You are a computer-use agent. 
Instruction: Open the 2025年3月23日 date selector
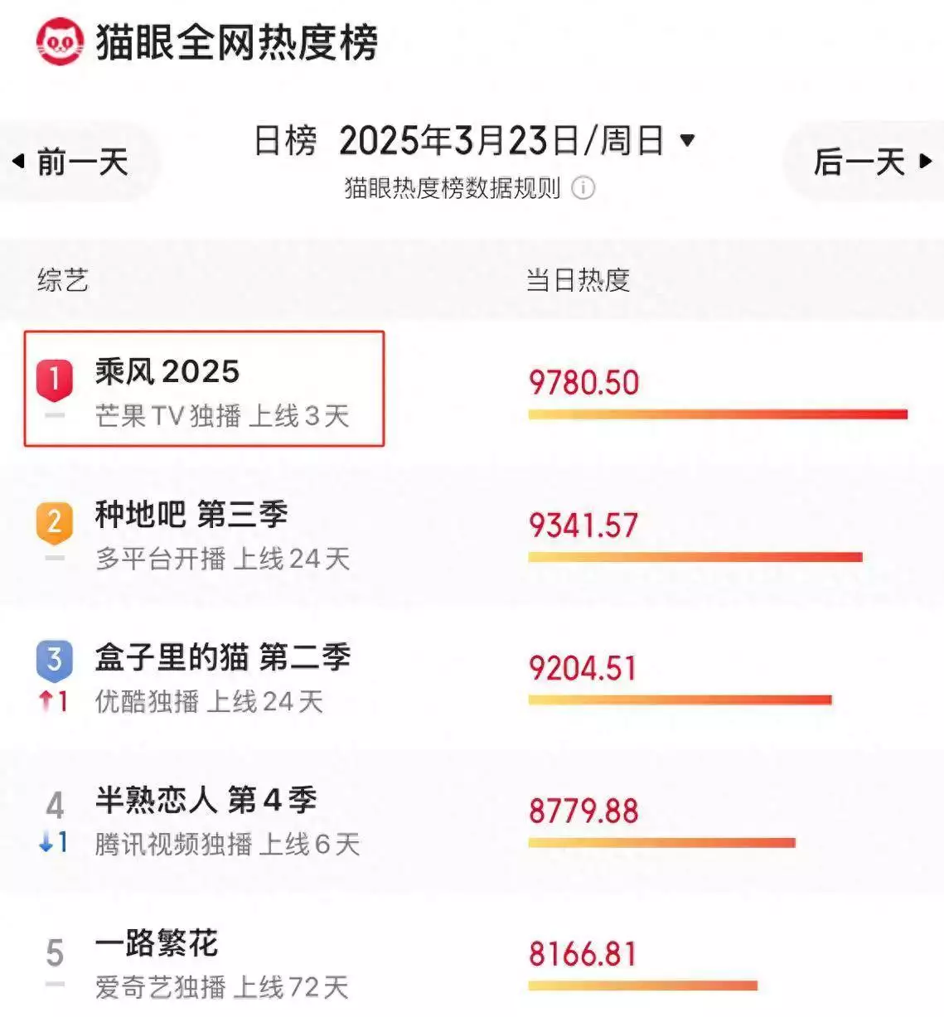coord(501,141)
